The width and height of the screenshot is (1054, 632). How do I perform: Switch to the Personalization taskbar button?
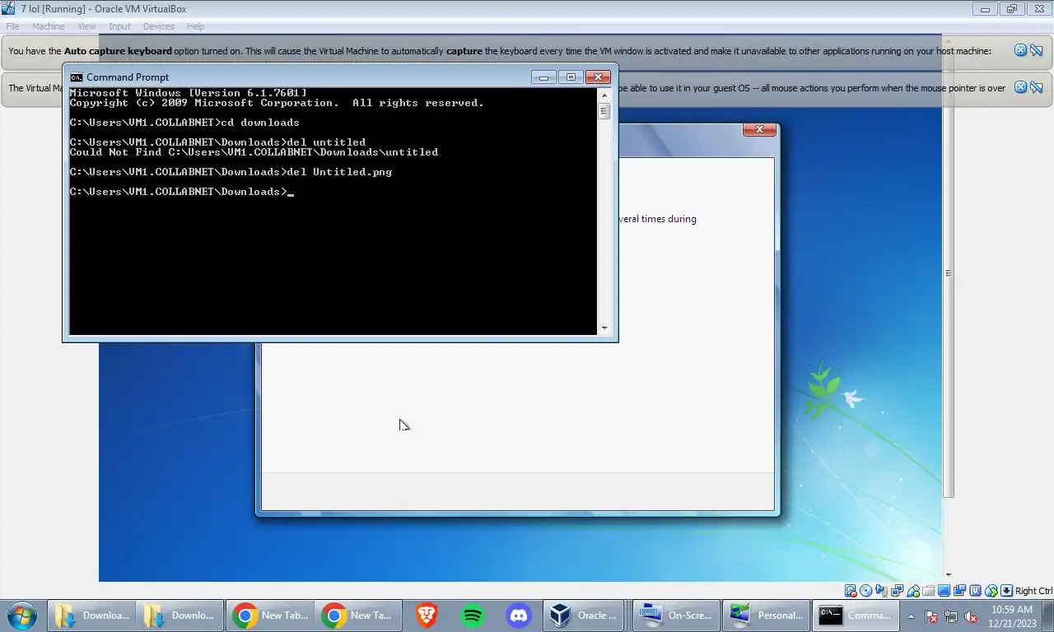click(766, 615)
